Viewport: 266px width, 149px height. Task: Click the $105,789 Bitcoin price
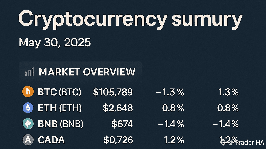tap(113, 92)
